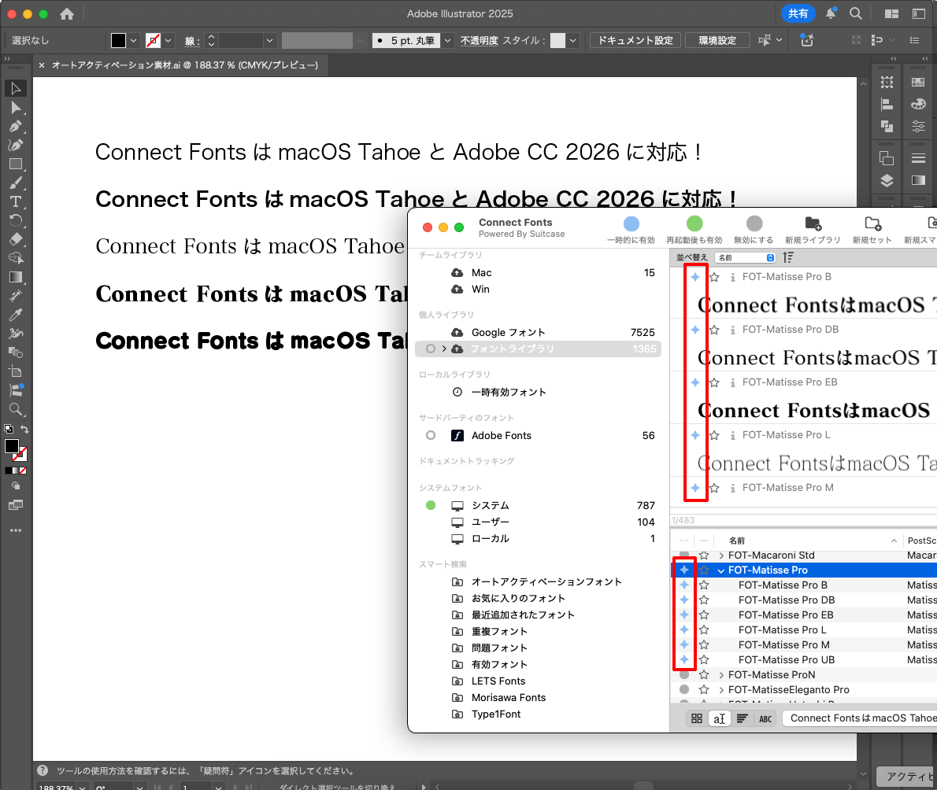Select the Gradient tool
The height and width of the screenshot is (790, 937).
(x=16, y=277)
